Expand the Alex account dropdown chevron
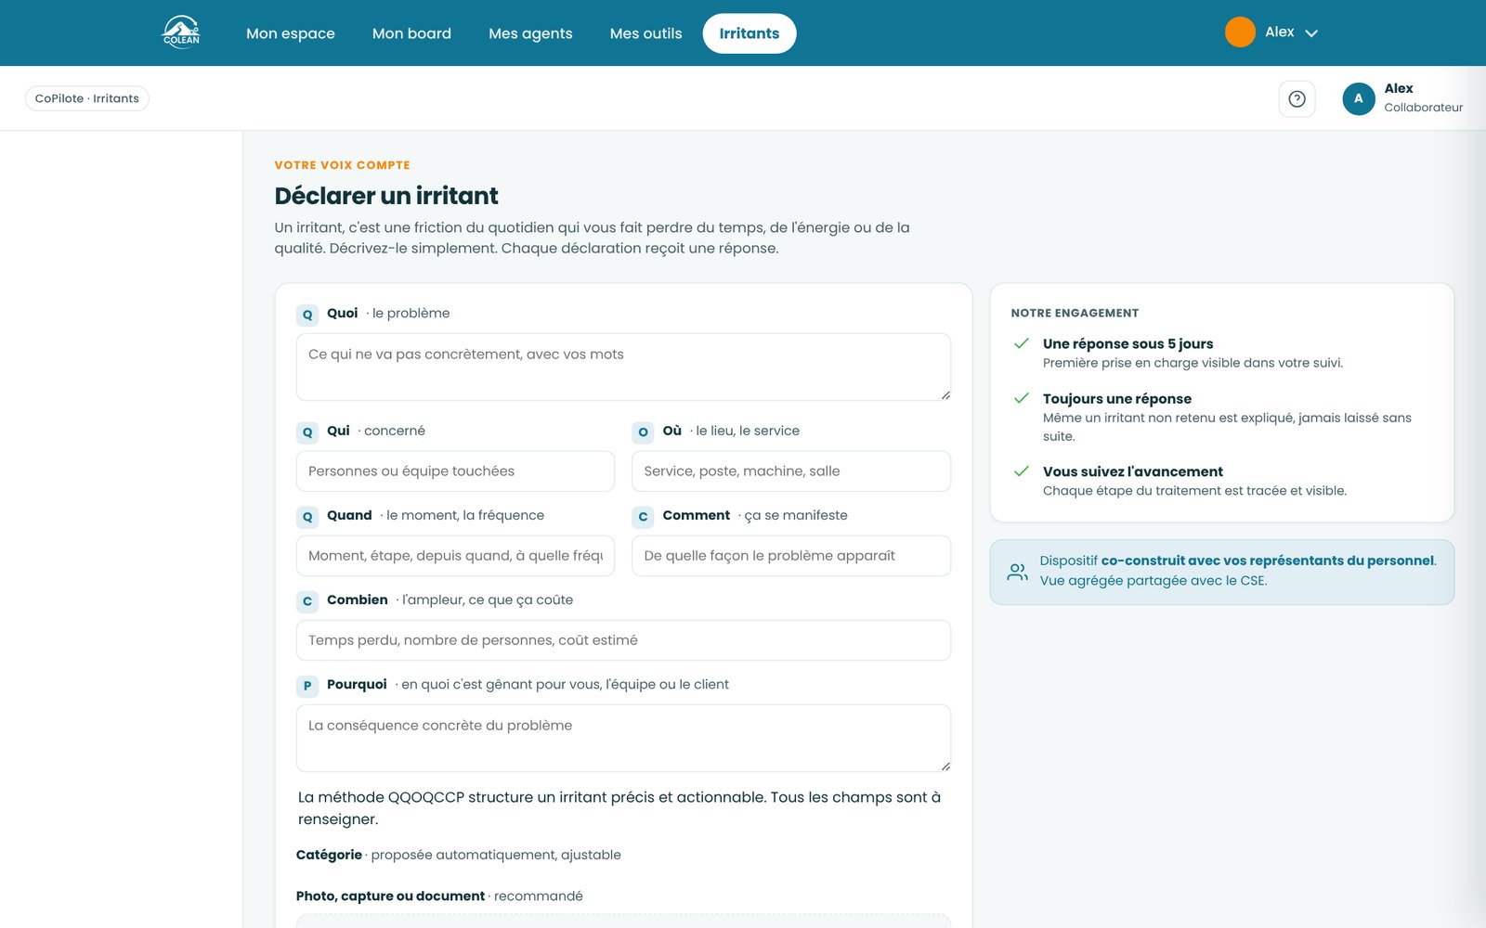Screen dimensions: 1486x928 pyautogui.click(x=1311, y=33)
